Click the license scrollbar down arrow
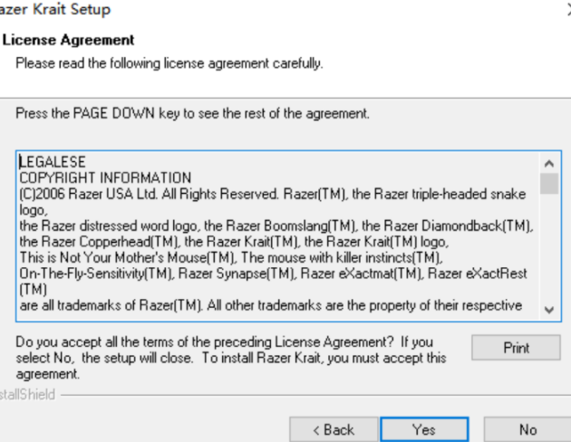This screenshot has width=571, height=442. tap(548, 309)
